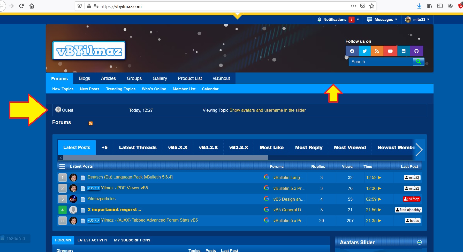The image size is (463, 252).
Task: Open page actions three-dots menu
Action: 353,6
